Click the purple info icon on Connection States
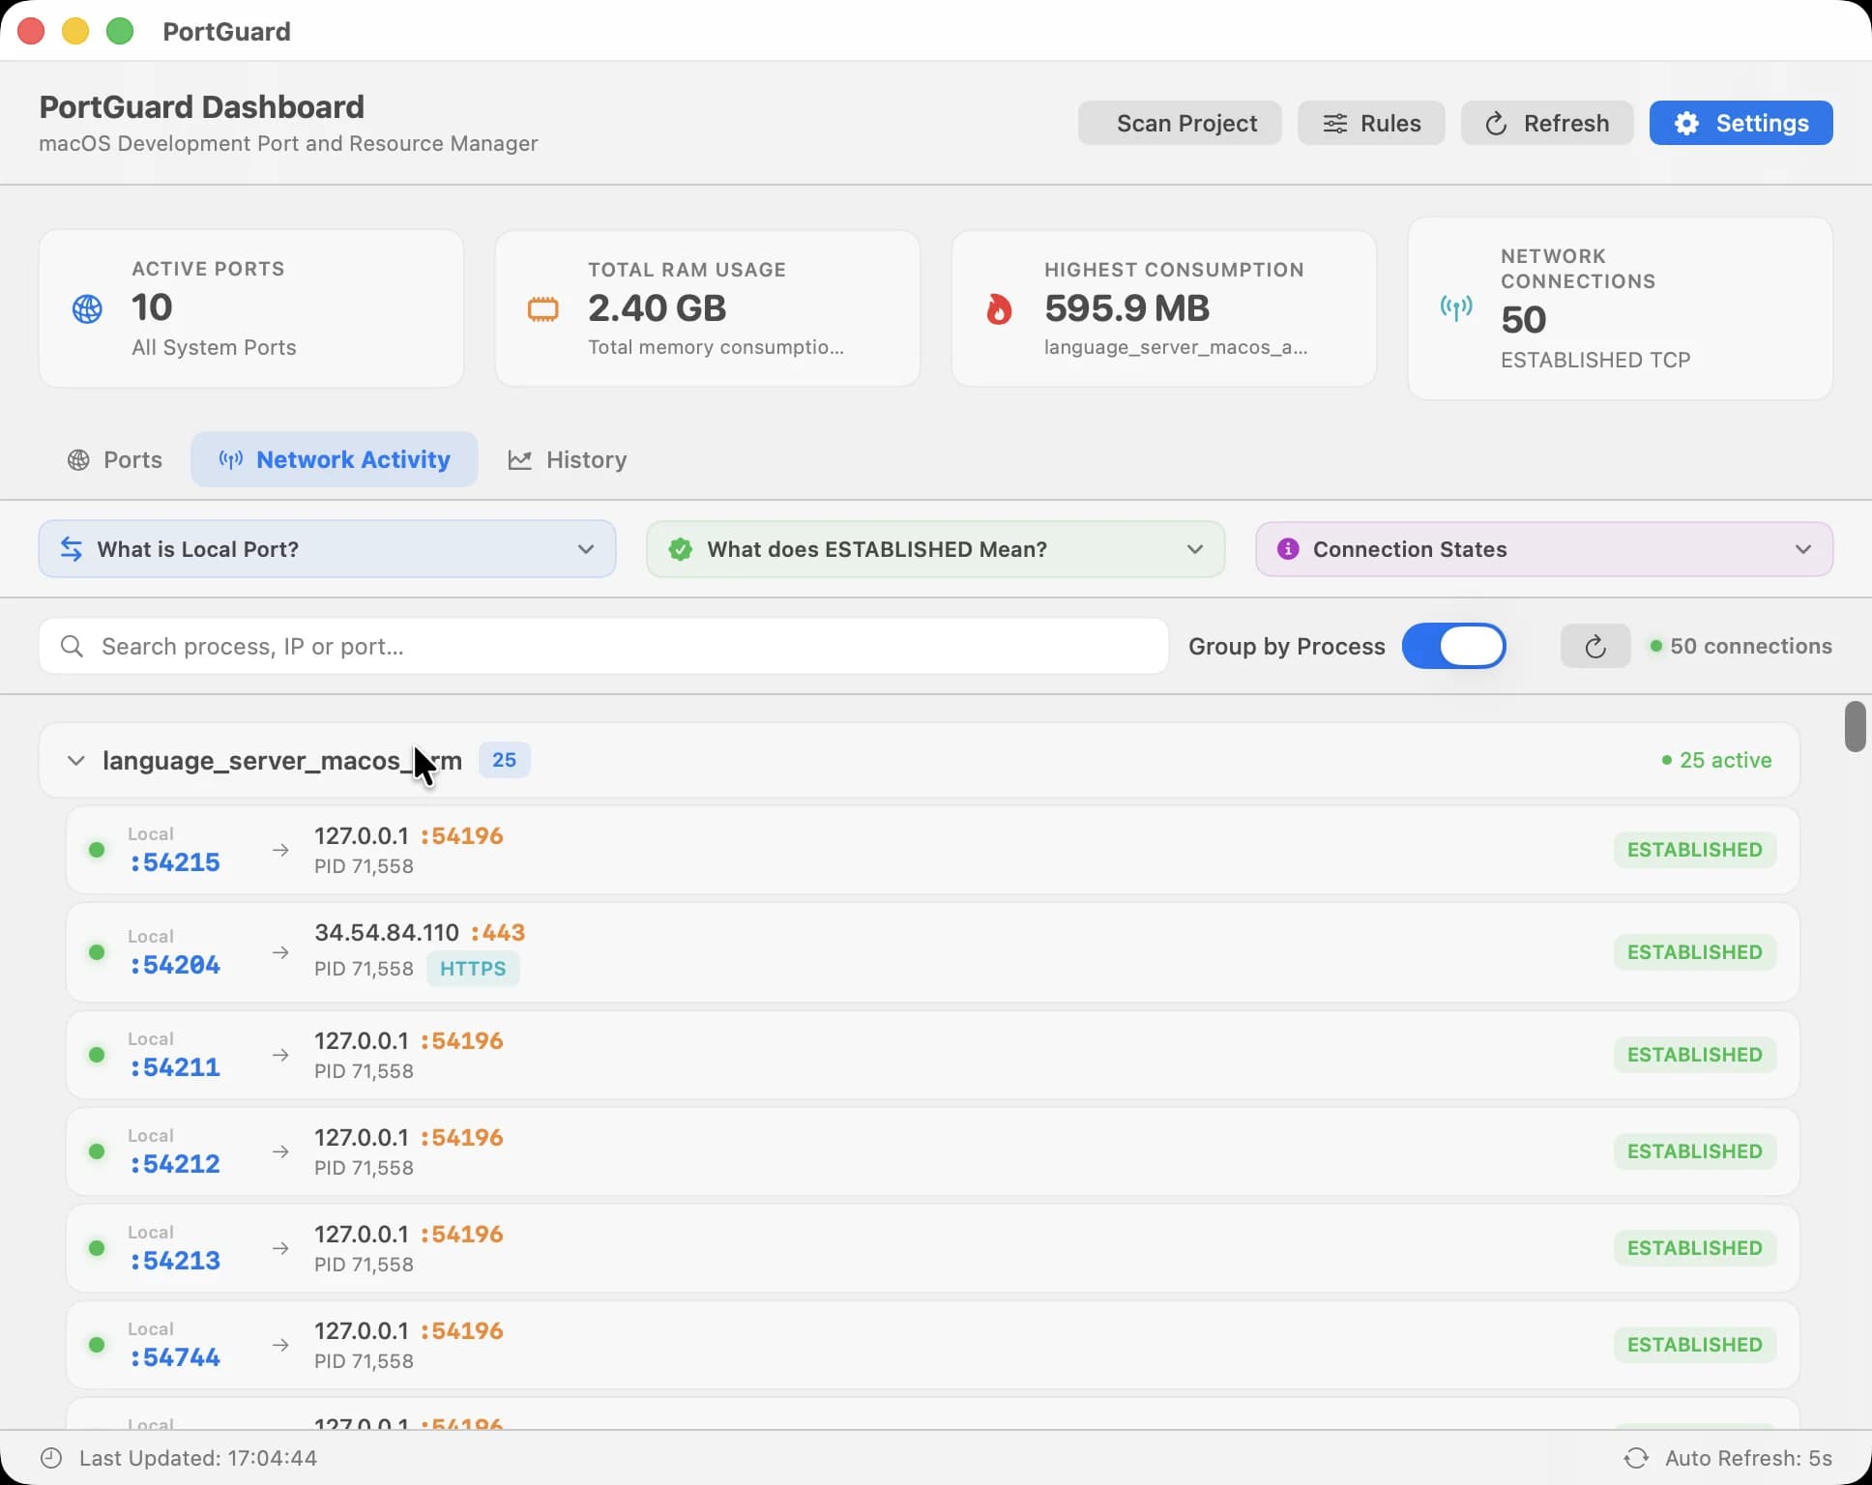Image resolution: width=1872 pixels, height=1485 pixels. click(x=1288, y=549)
